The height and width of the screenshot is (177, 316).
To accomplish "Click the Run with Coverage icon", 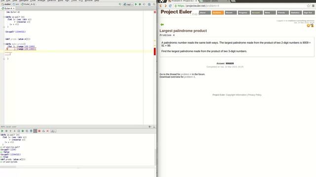I will tap(144, 4).
